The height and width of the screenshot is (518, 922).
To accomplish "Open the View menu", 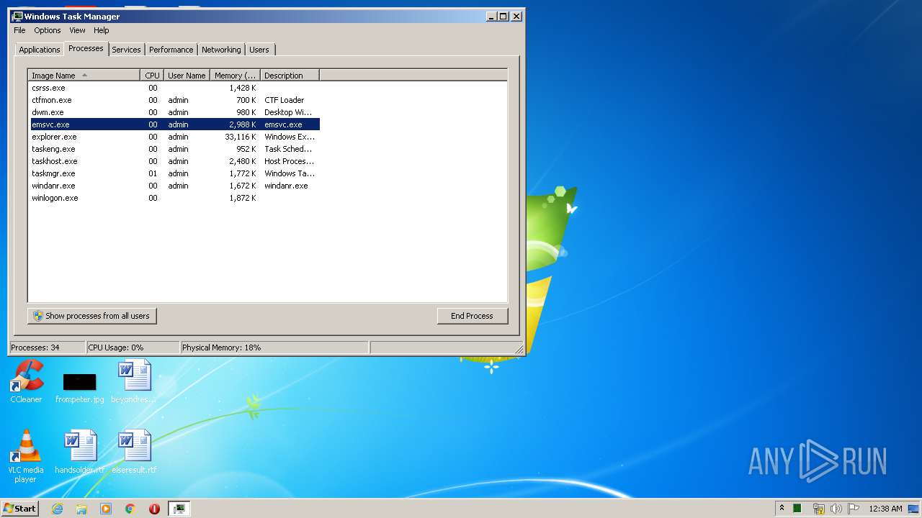I will click(77, 30).
